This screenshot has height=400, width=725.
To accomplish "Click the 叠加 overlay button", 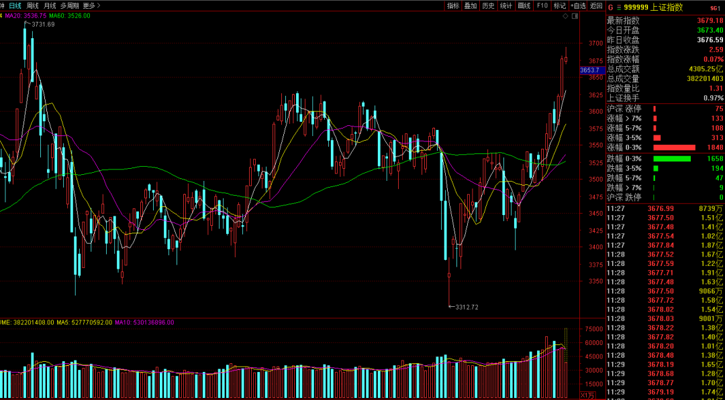I will click(471, 5).
